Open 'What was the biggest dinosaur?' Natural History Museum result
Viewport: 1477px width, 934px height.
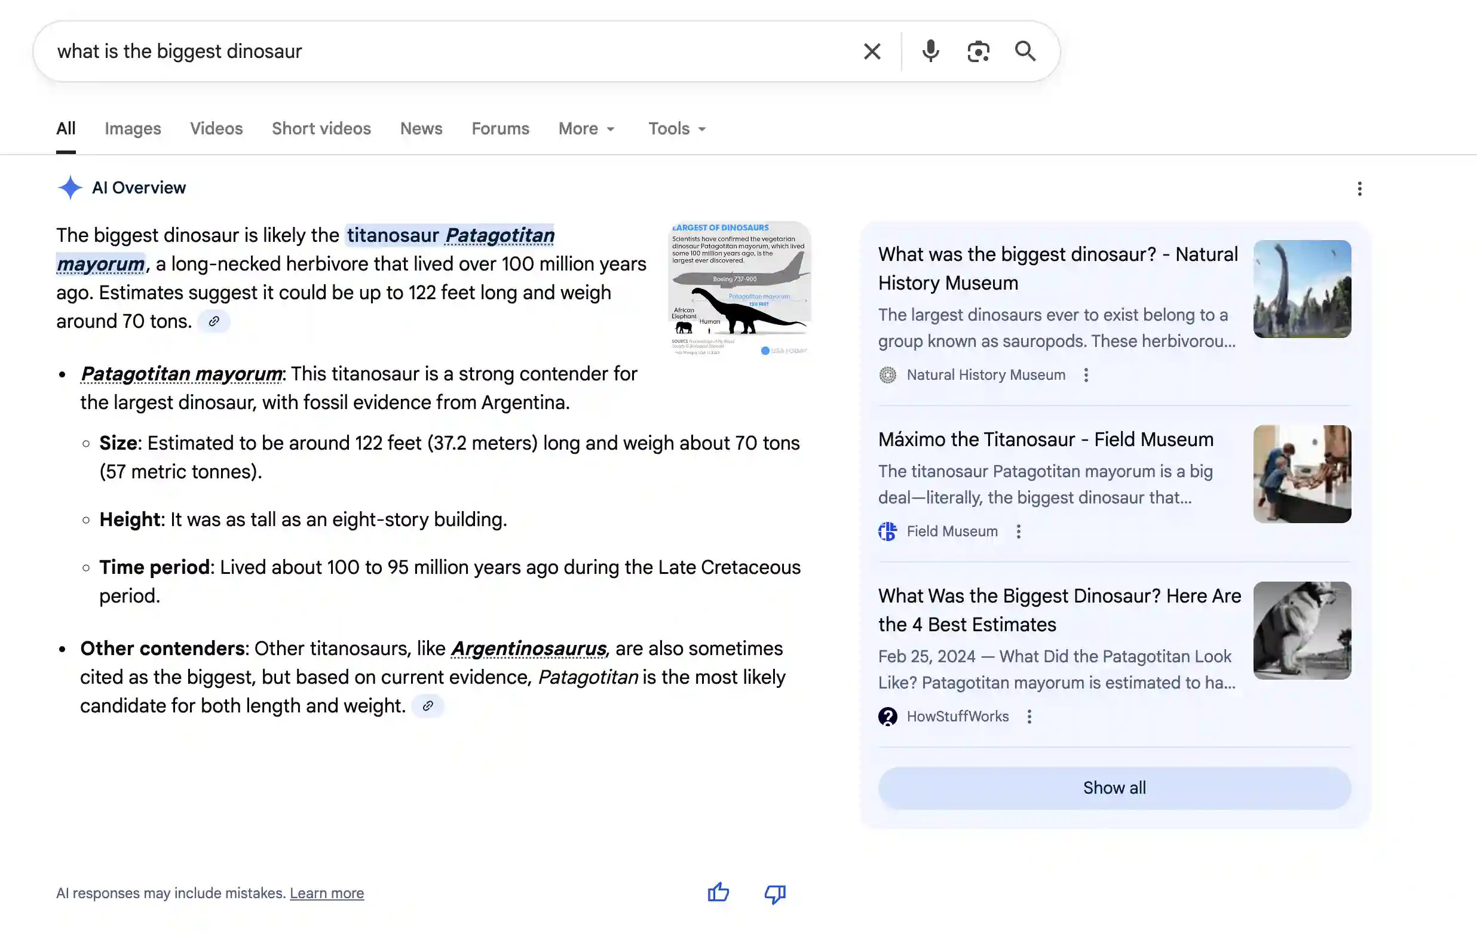pyautogui.click(x=1058, y=268)
